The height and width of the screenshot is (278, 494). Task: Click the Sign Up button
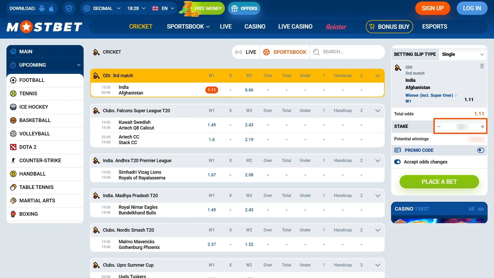tap(433, 8)
